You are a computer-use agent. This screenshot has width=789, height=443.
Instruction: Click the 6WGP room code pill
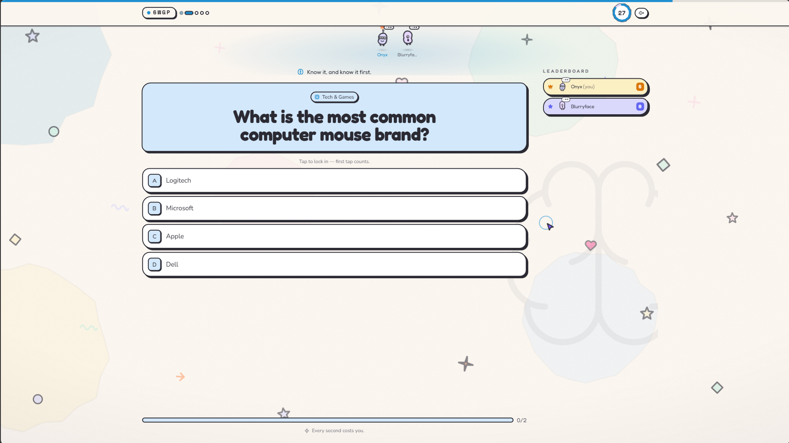[x=159, y=13]
